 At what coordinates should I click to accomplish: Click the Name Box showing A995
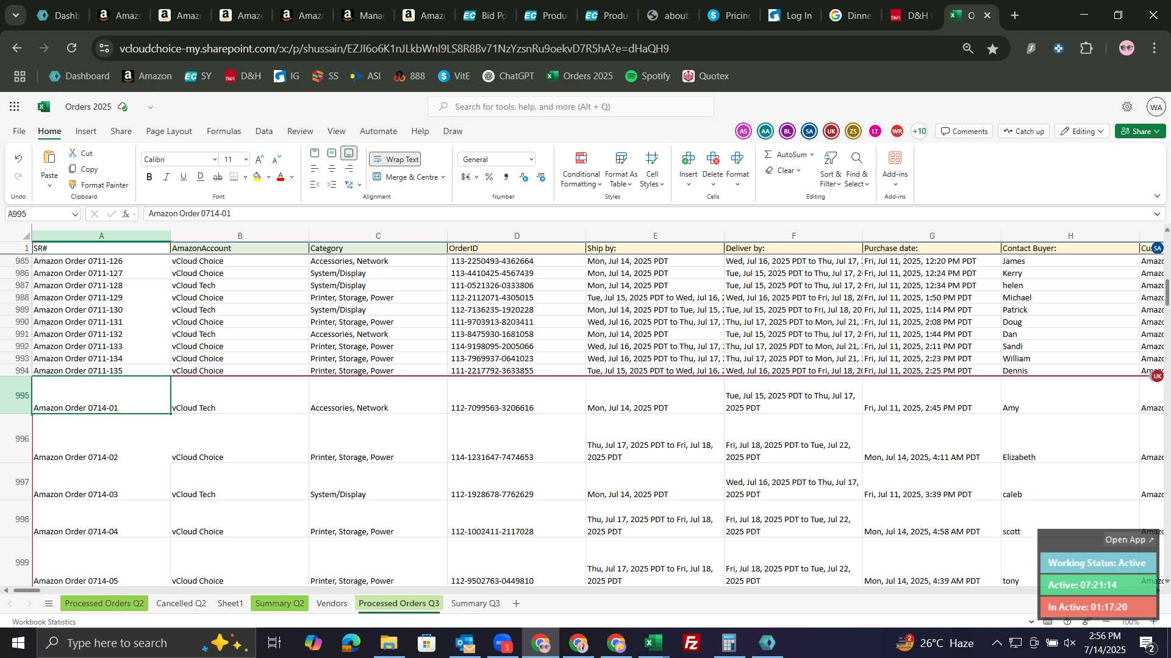pos(43,214)
